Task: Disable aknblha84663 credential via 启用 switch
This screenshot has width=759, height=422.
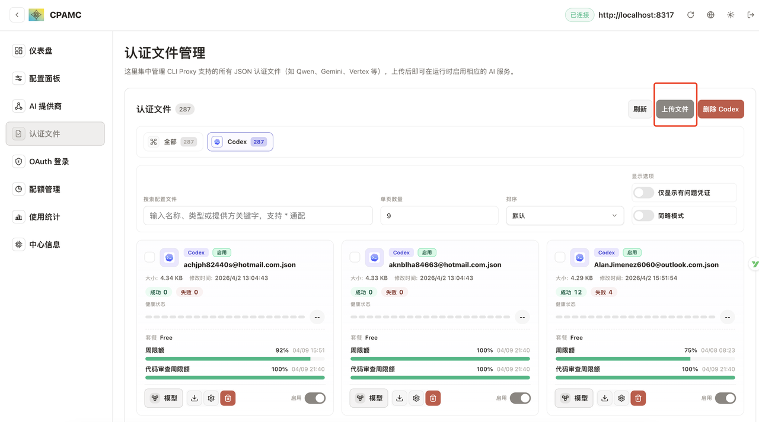Action: [520, 398]
